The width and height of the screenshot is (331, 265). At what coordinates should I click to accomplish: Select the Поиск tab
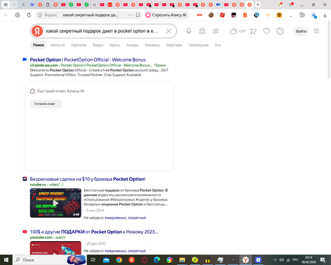tap(38, 45)
